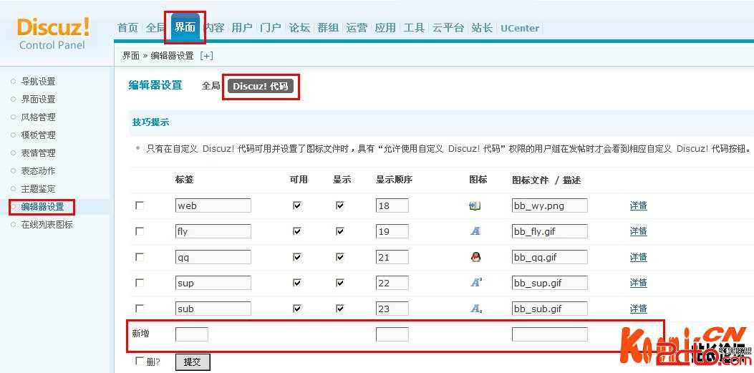Switch to the Discuz! 代码 tab
The width and height of the screenshot is (754, 373).
coord(260,87)
